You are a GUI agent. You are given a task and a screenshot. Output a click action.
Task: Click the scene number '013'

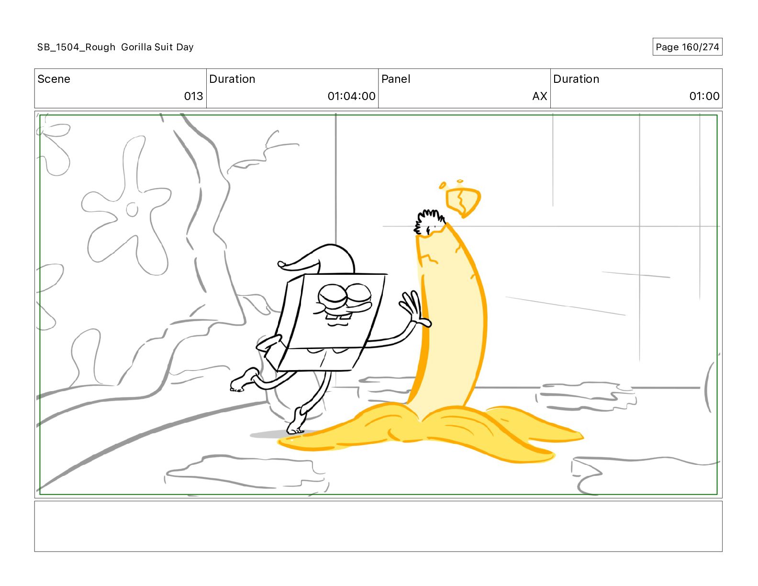193,96
